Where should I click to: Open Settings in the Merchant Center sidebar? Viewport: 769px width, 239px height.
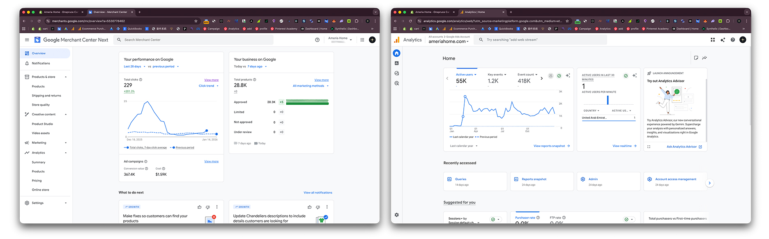click(45, 203)
